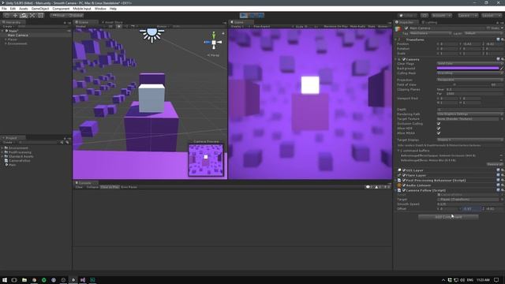Click the green Y axis of scene gizmo
Screen dimensions: 505x284
click(214, 35)
